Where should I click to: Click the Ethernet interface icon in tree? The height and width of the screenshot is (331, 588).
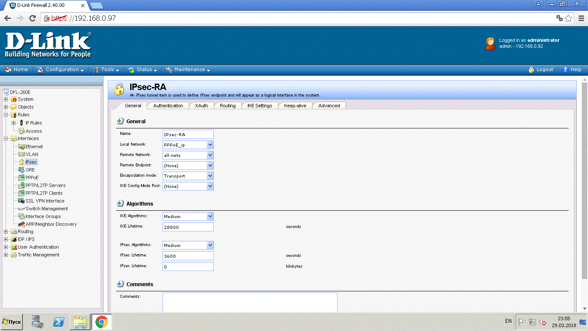click(x=22, y=147)
